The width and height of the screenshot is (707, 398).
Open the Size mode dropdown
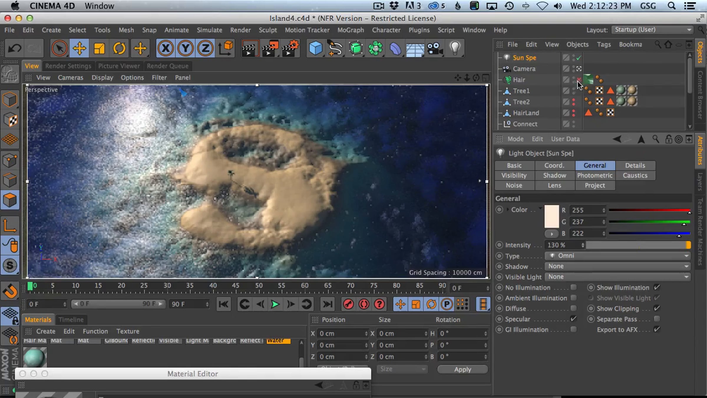[x=402, y=369]
